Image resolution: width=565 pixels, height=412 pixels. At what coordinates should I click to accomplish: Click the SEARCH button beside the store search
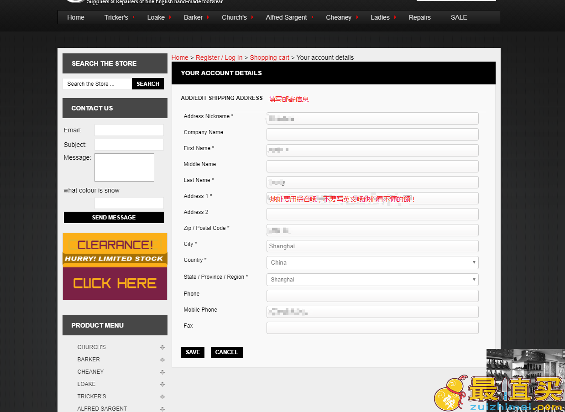[x=148, y=84]
